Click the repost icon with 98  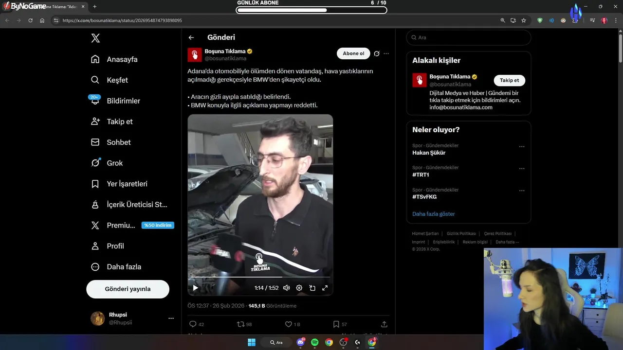coord(240,324)
